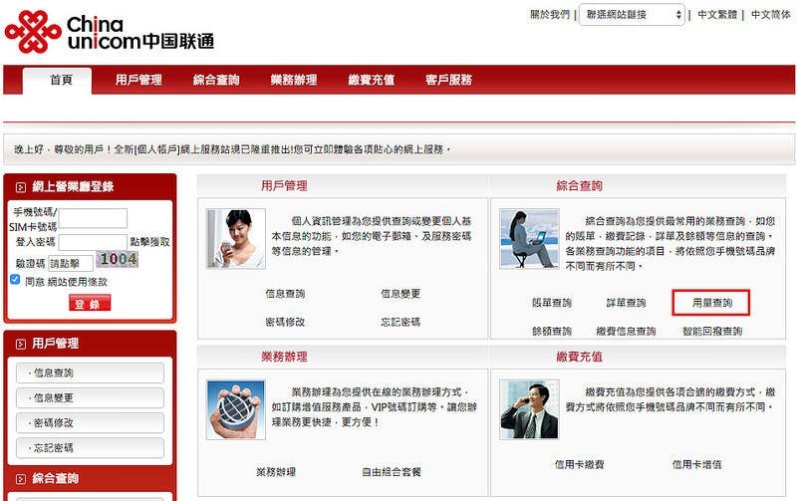Open 忘記密碼 link in 用戶管理 card
797x501 pixels.
coord(400,322)
